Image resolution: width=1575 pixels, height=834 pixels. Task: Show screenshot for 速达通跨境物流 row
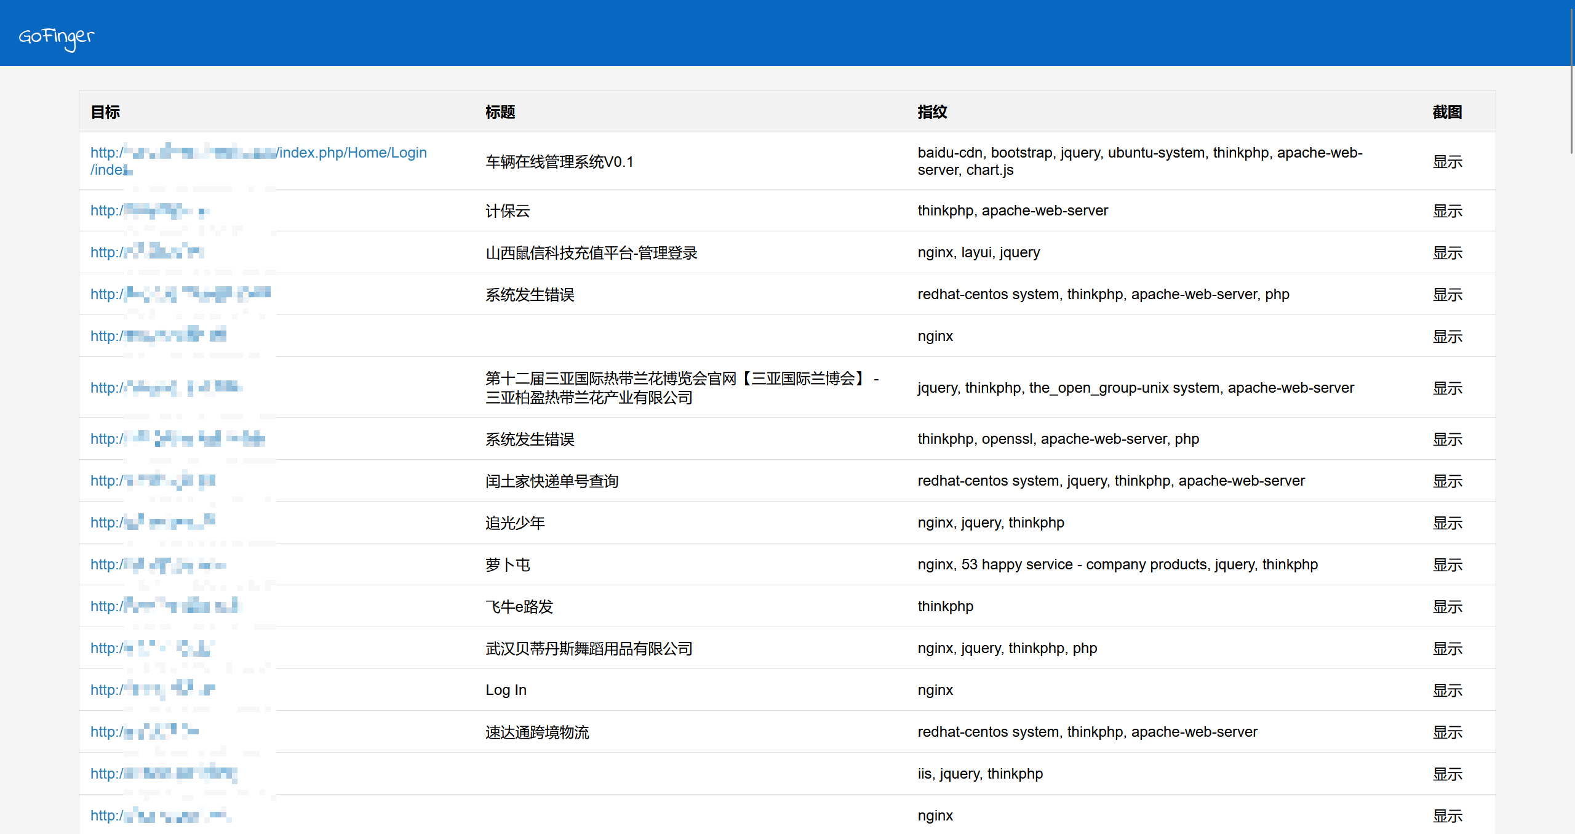click(1447, 732)
